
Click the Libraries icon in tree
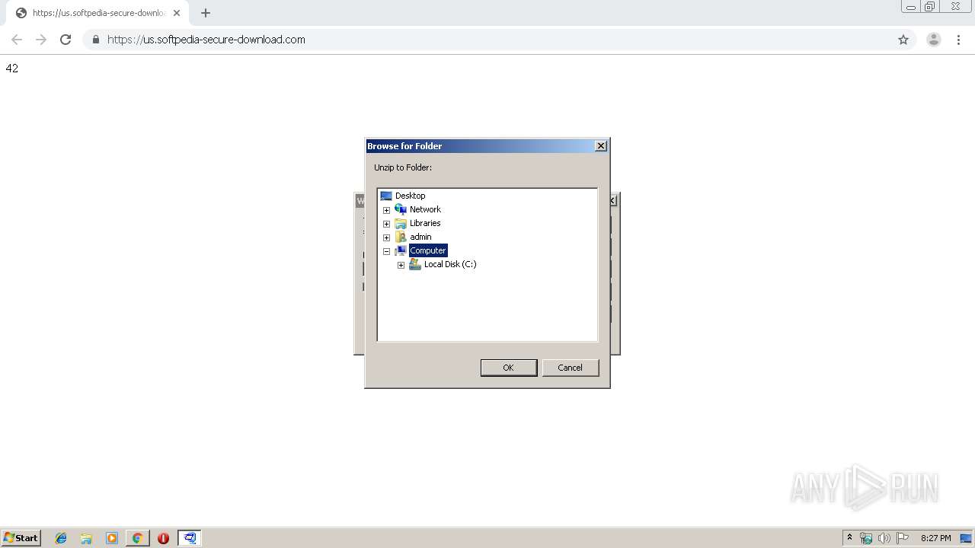pos(401,223)
